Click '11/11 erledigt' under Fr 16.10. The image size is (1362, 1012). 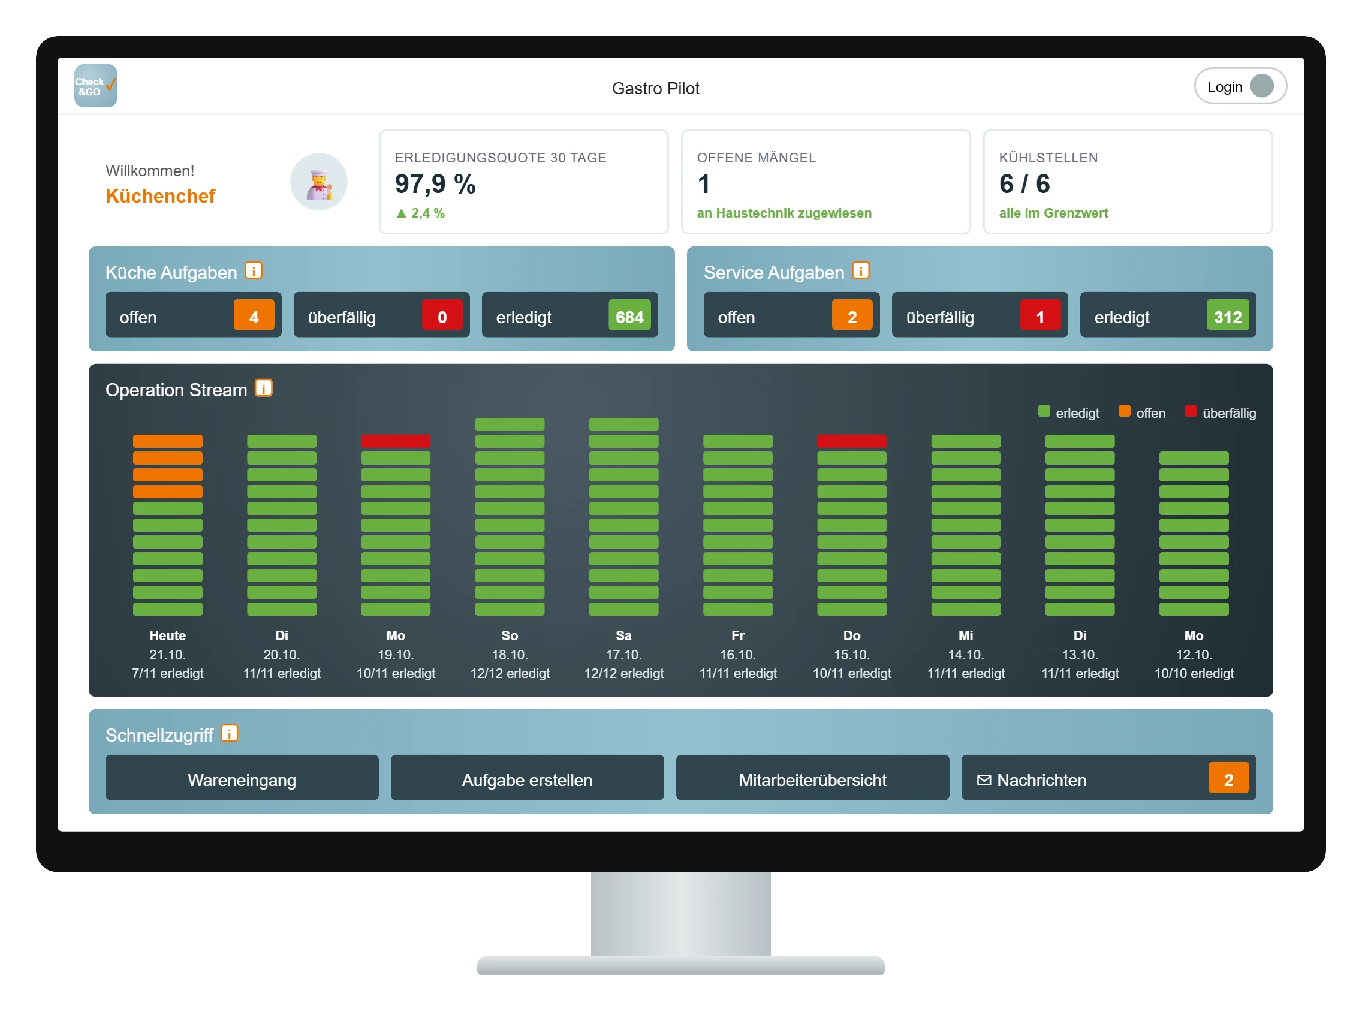738,673
